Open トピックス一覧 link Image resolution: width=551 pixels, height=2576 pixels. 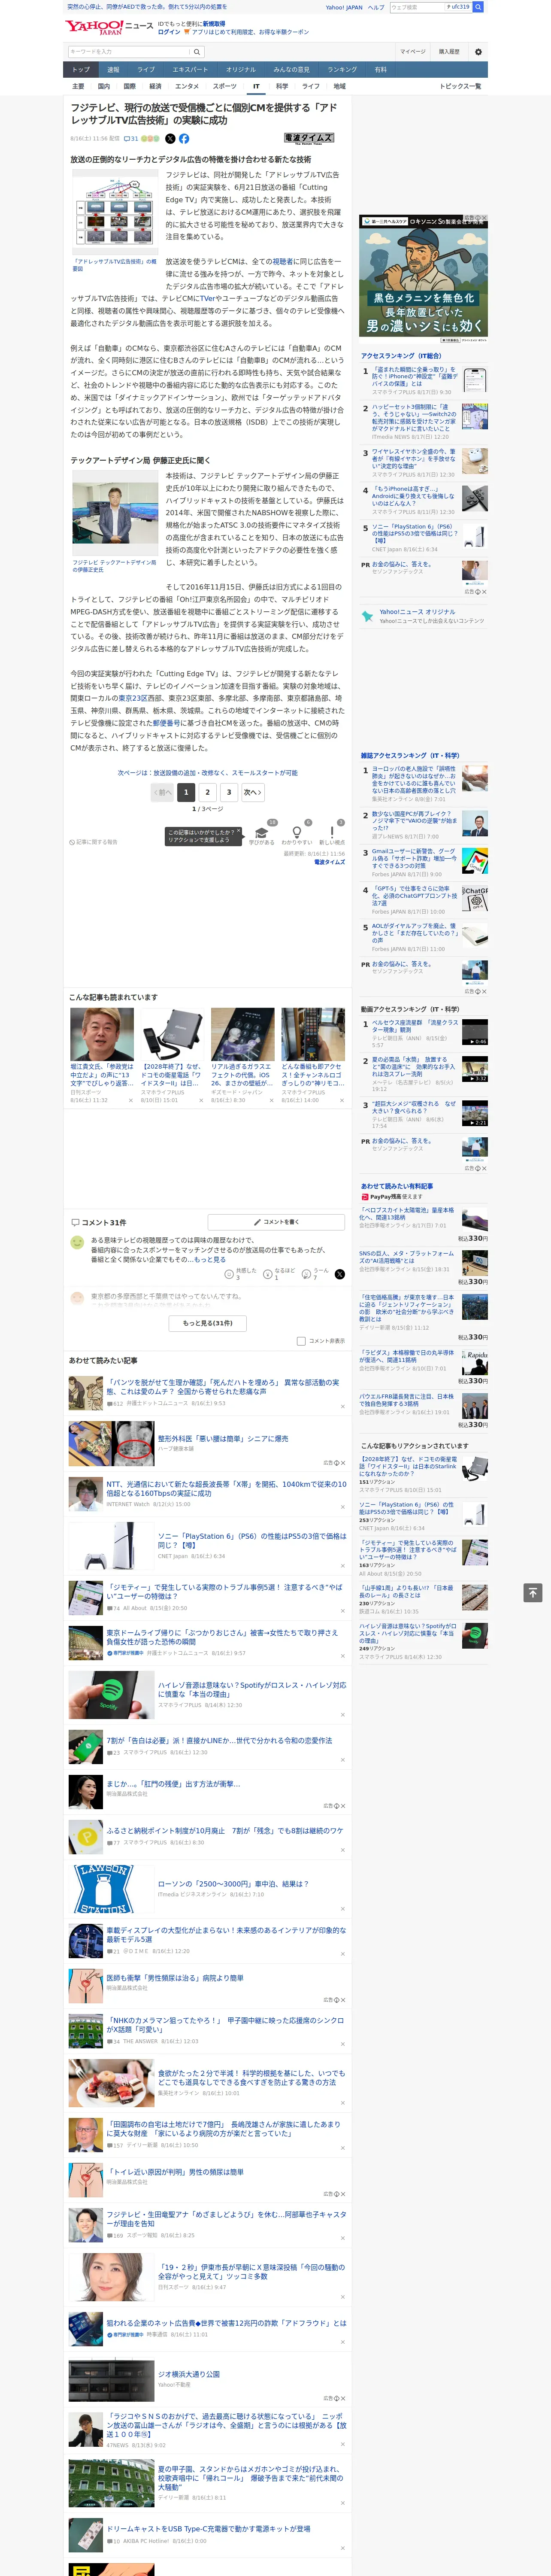tap(460, 86)
